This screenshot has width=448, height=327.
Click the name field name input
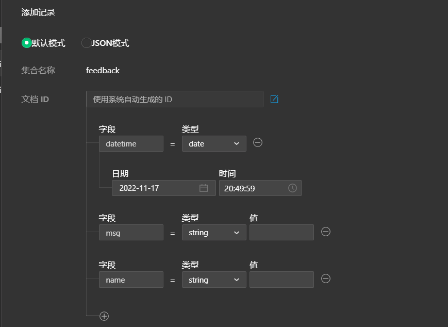coord(131,280)
